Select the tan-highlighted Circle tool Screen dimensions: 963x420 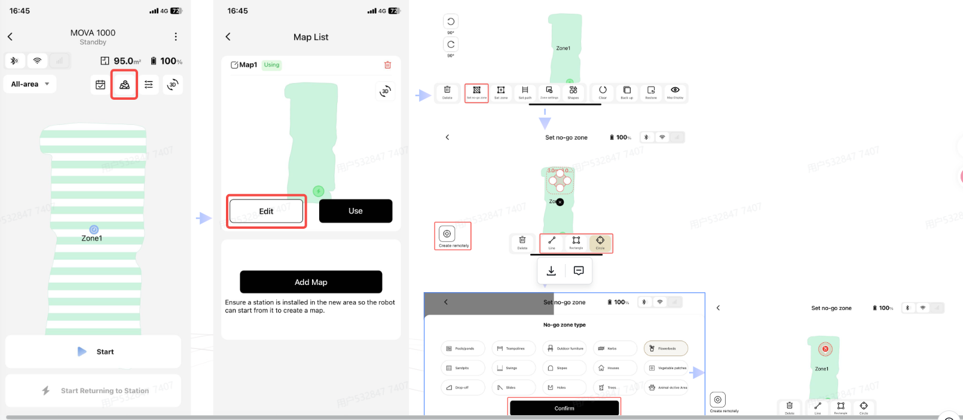[600, 243]
